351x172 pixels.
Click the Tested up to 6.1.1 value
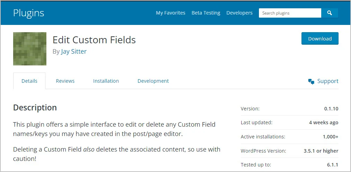(333, 165)
